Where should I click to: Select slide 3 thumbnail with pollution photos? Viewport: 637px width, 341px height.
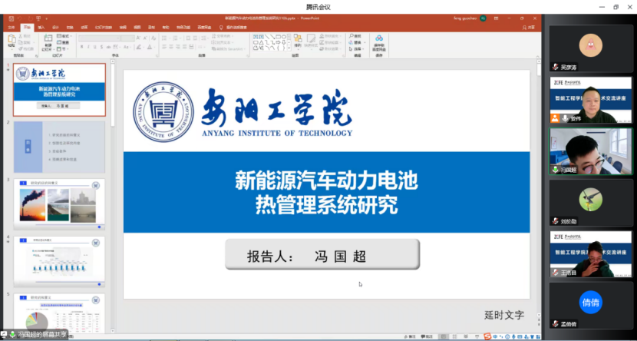tap(59, 204)
